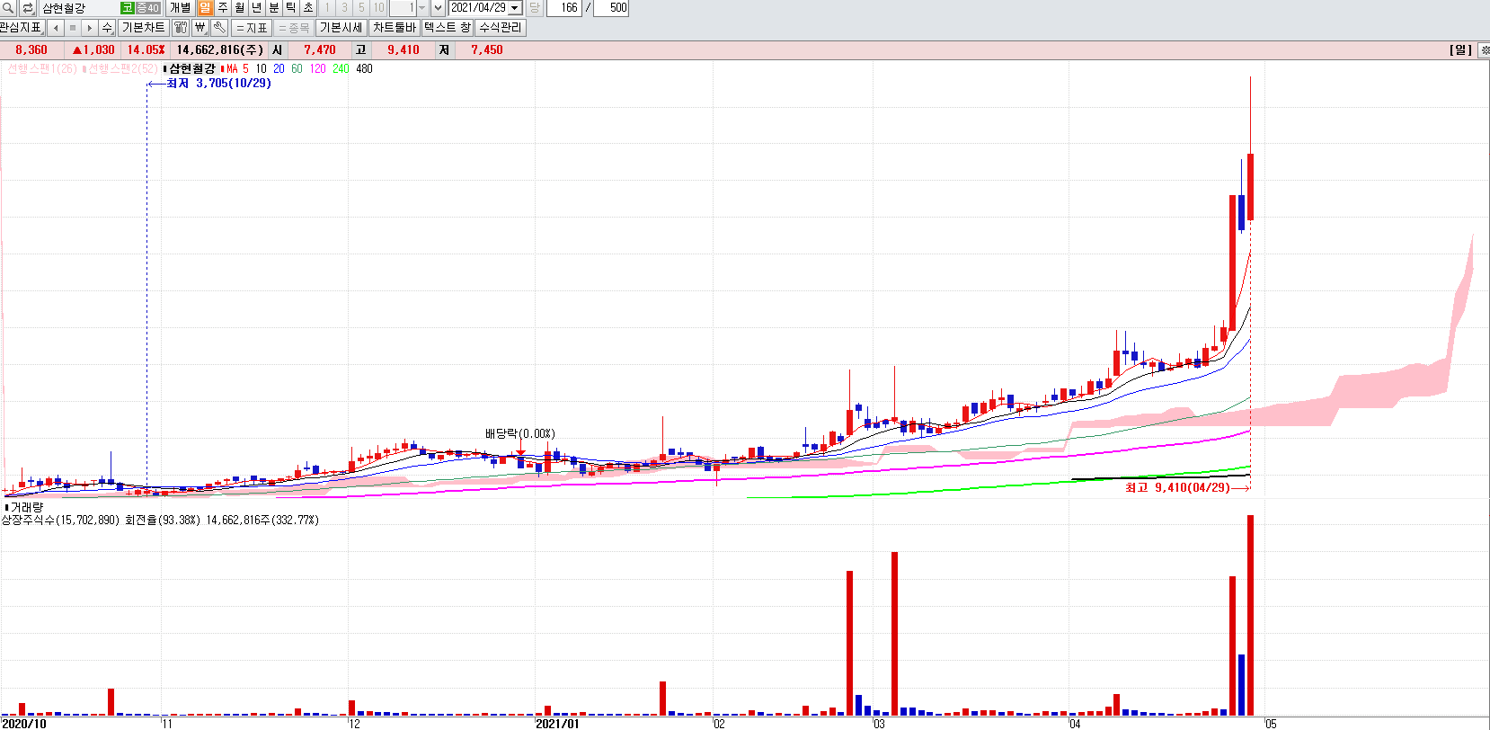Image resolution: width=1490 pixels, height=730 pixels.
Task: Click the chart settings tools icon
Action: (181, 28)
